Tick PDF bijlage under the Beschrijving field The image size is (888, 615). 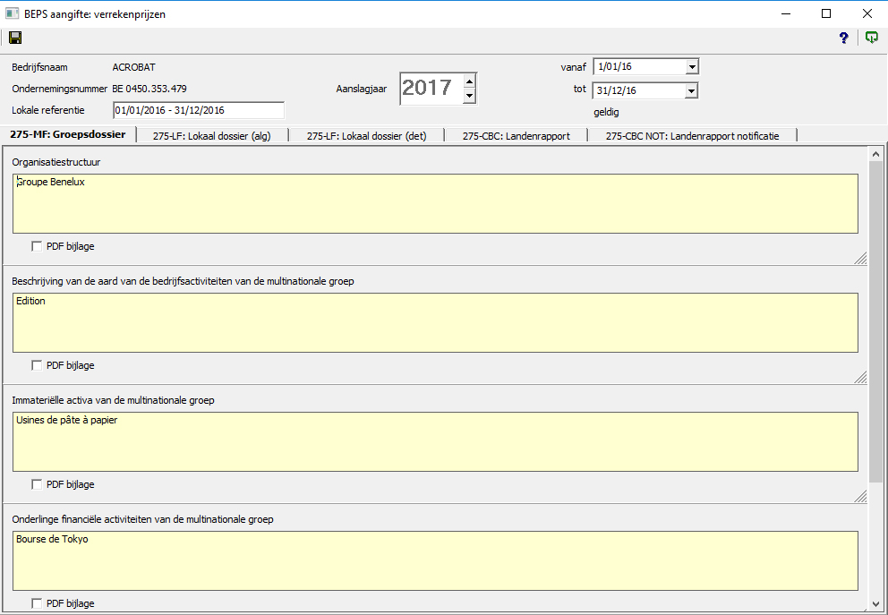[37, 365]
